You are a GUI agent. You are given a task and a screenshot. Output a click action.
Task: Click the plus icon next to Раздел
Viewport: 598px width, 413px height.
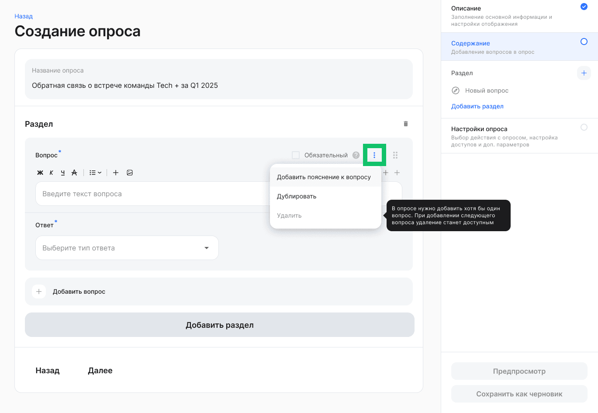point(584,73)
